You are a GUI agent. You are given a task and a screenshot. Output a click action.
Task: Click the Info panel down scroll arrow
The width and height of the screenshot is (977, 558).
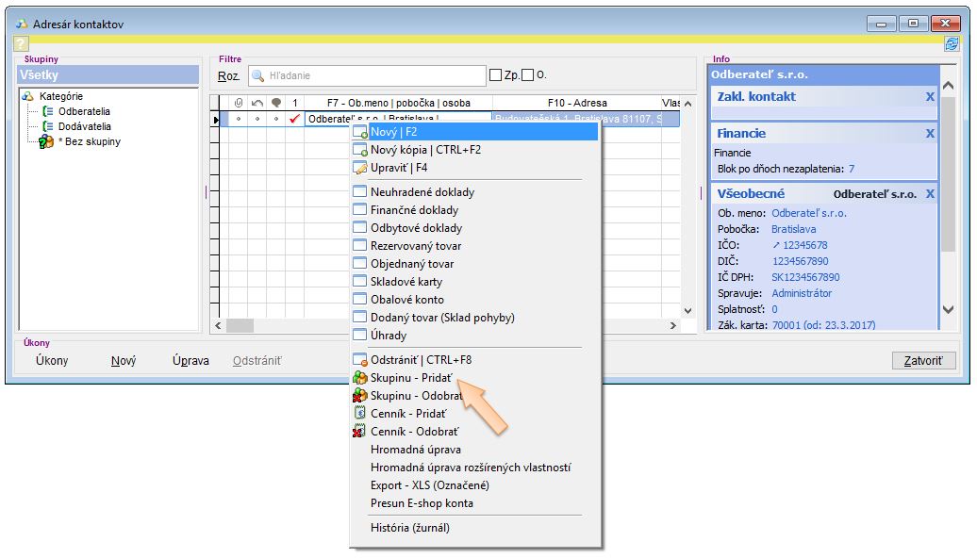949,309
